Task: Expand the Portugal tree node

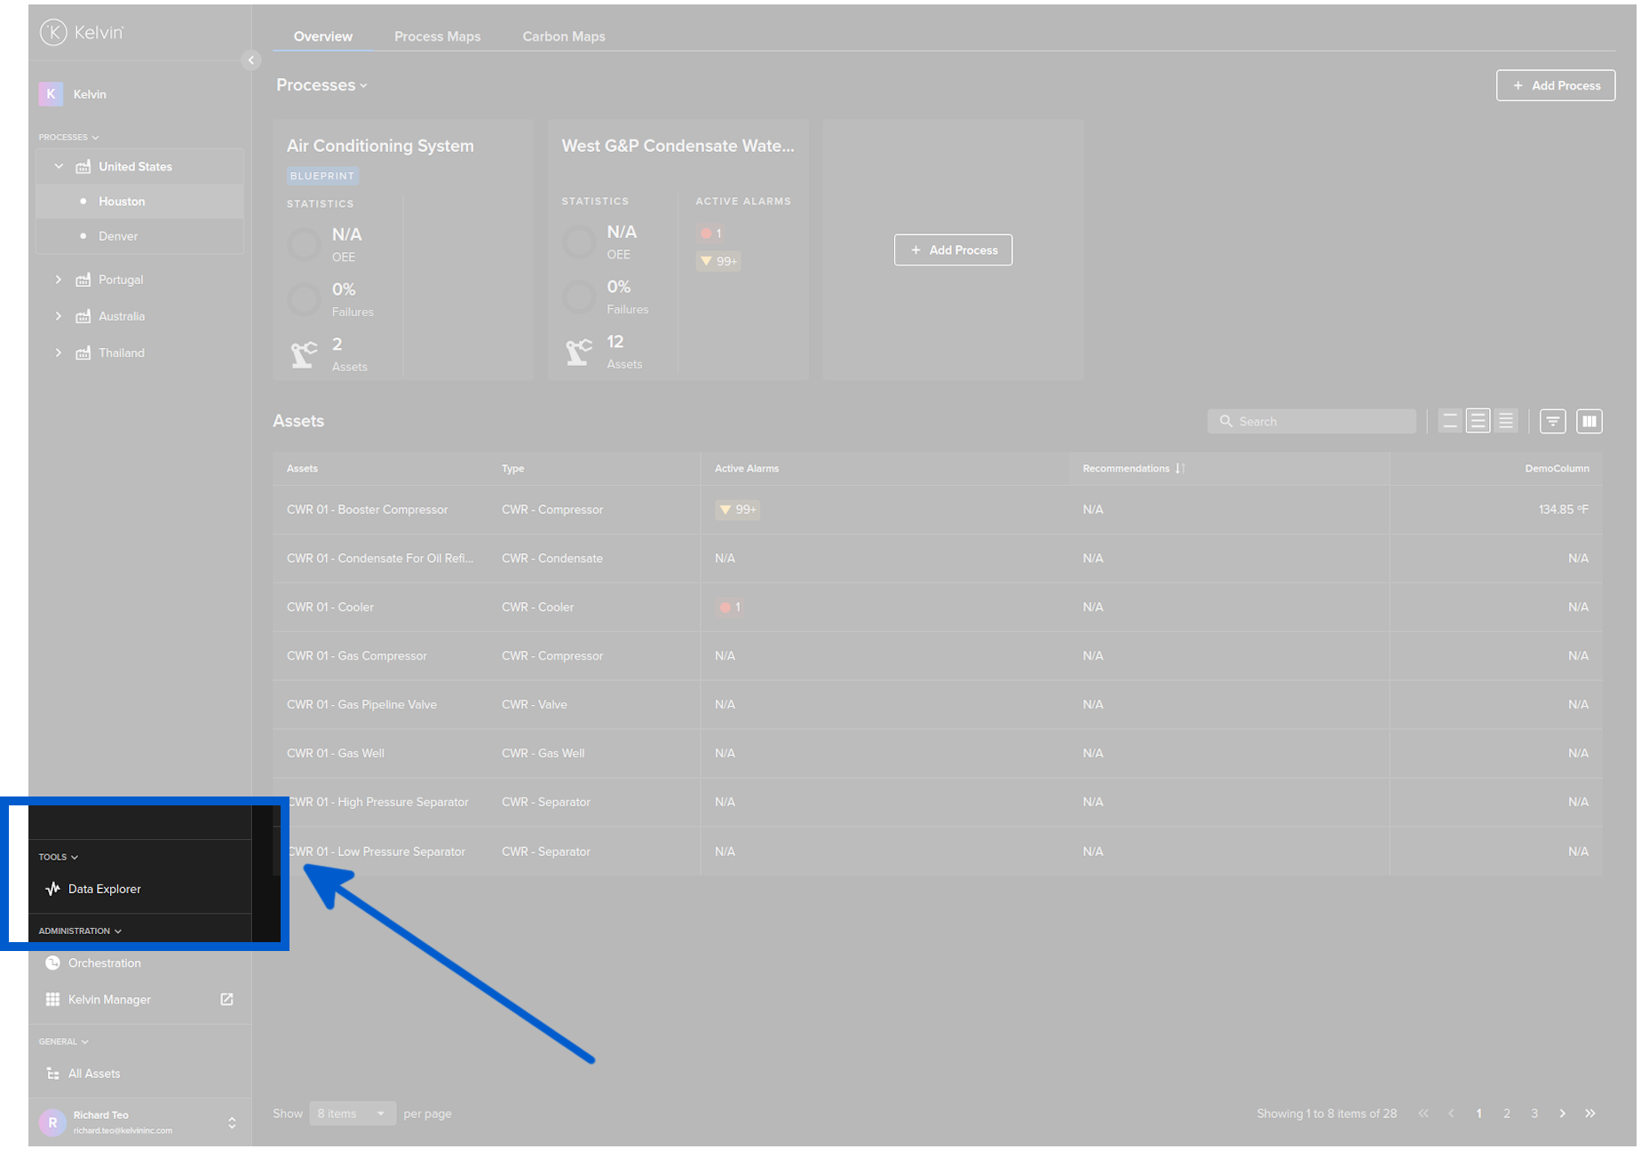Action: [59, 280]
